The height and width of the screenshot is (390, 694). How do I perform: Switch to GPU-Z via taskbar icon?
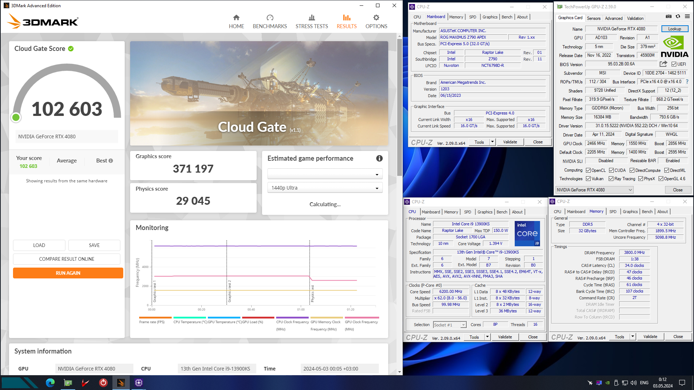tap(68, 383)
